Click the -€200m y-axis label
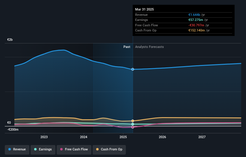The width and height of the screenshot is (246, 157). tap(13, 129)
